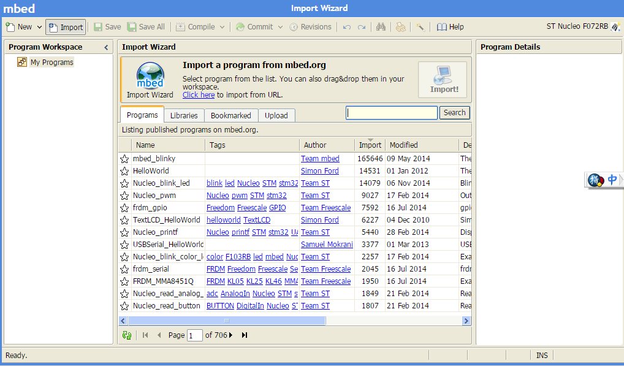624x366 pixels.
Task: Switch to the Libraries tab
Action: click(x=184, y=115)
